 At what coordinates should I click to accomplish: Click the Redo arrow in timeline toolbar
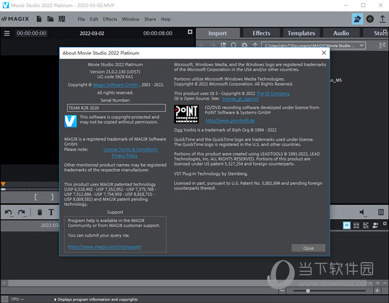pyautogui.click(x=22, y=213)
